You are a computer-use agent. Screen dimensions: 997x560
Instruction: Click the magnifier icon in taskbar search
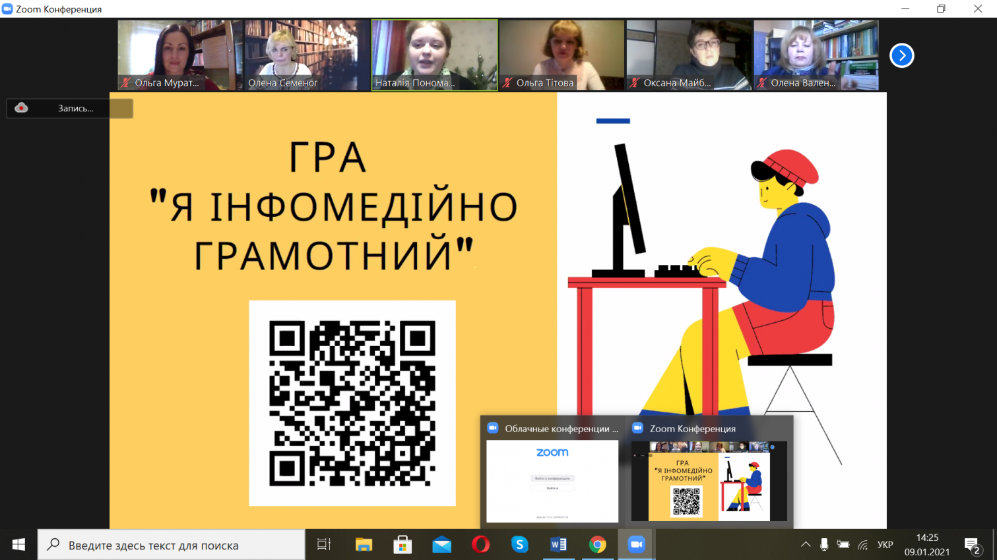[x=53, y=545]
